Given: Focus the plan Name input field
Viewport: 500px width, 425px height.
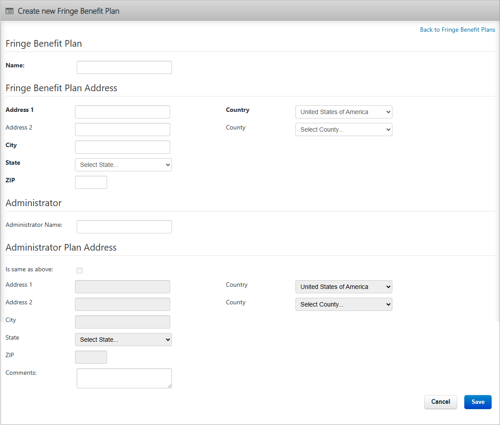Looking at the screenshot, I should (x=124, y=67).
